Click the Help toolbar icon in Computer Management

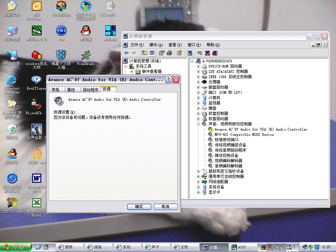[x=179, y=53]
